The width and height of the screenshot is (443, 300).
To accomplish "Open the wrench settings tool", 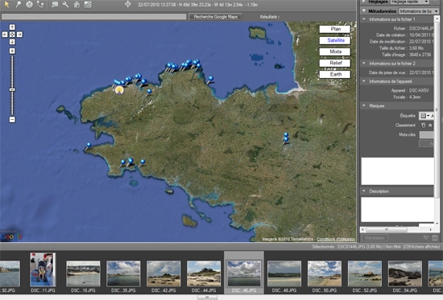I will [x=65, y=5].
